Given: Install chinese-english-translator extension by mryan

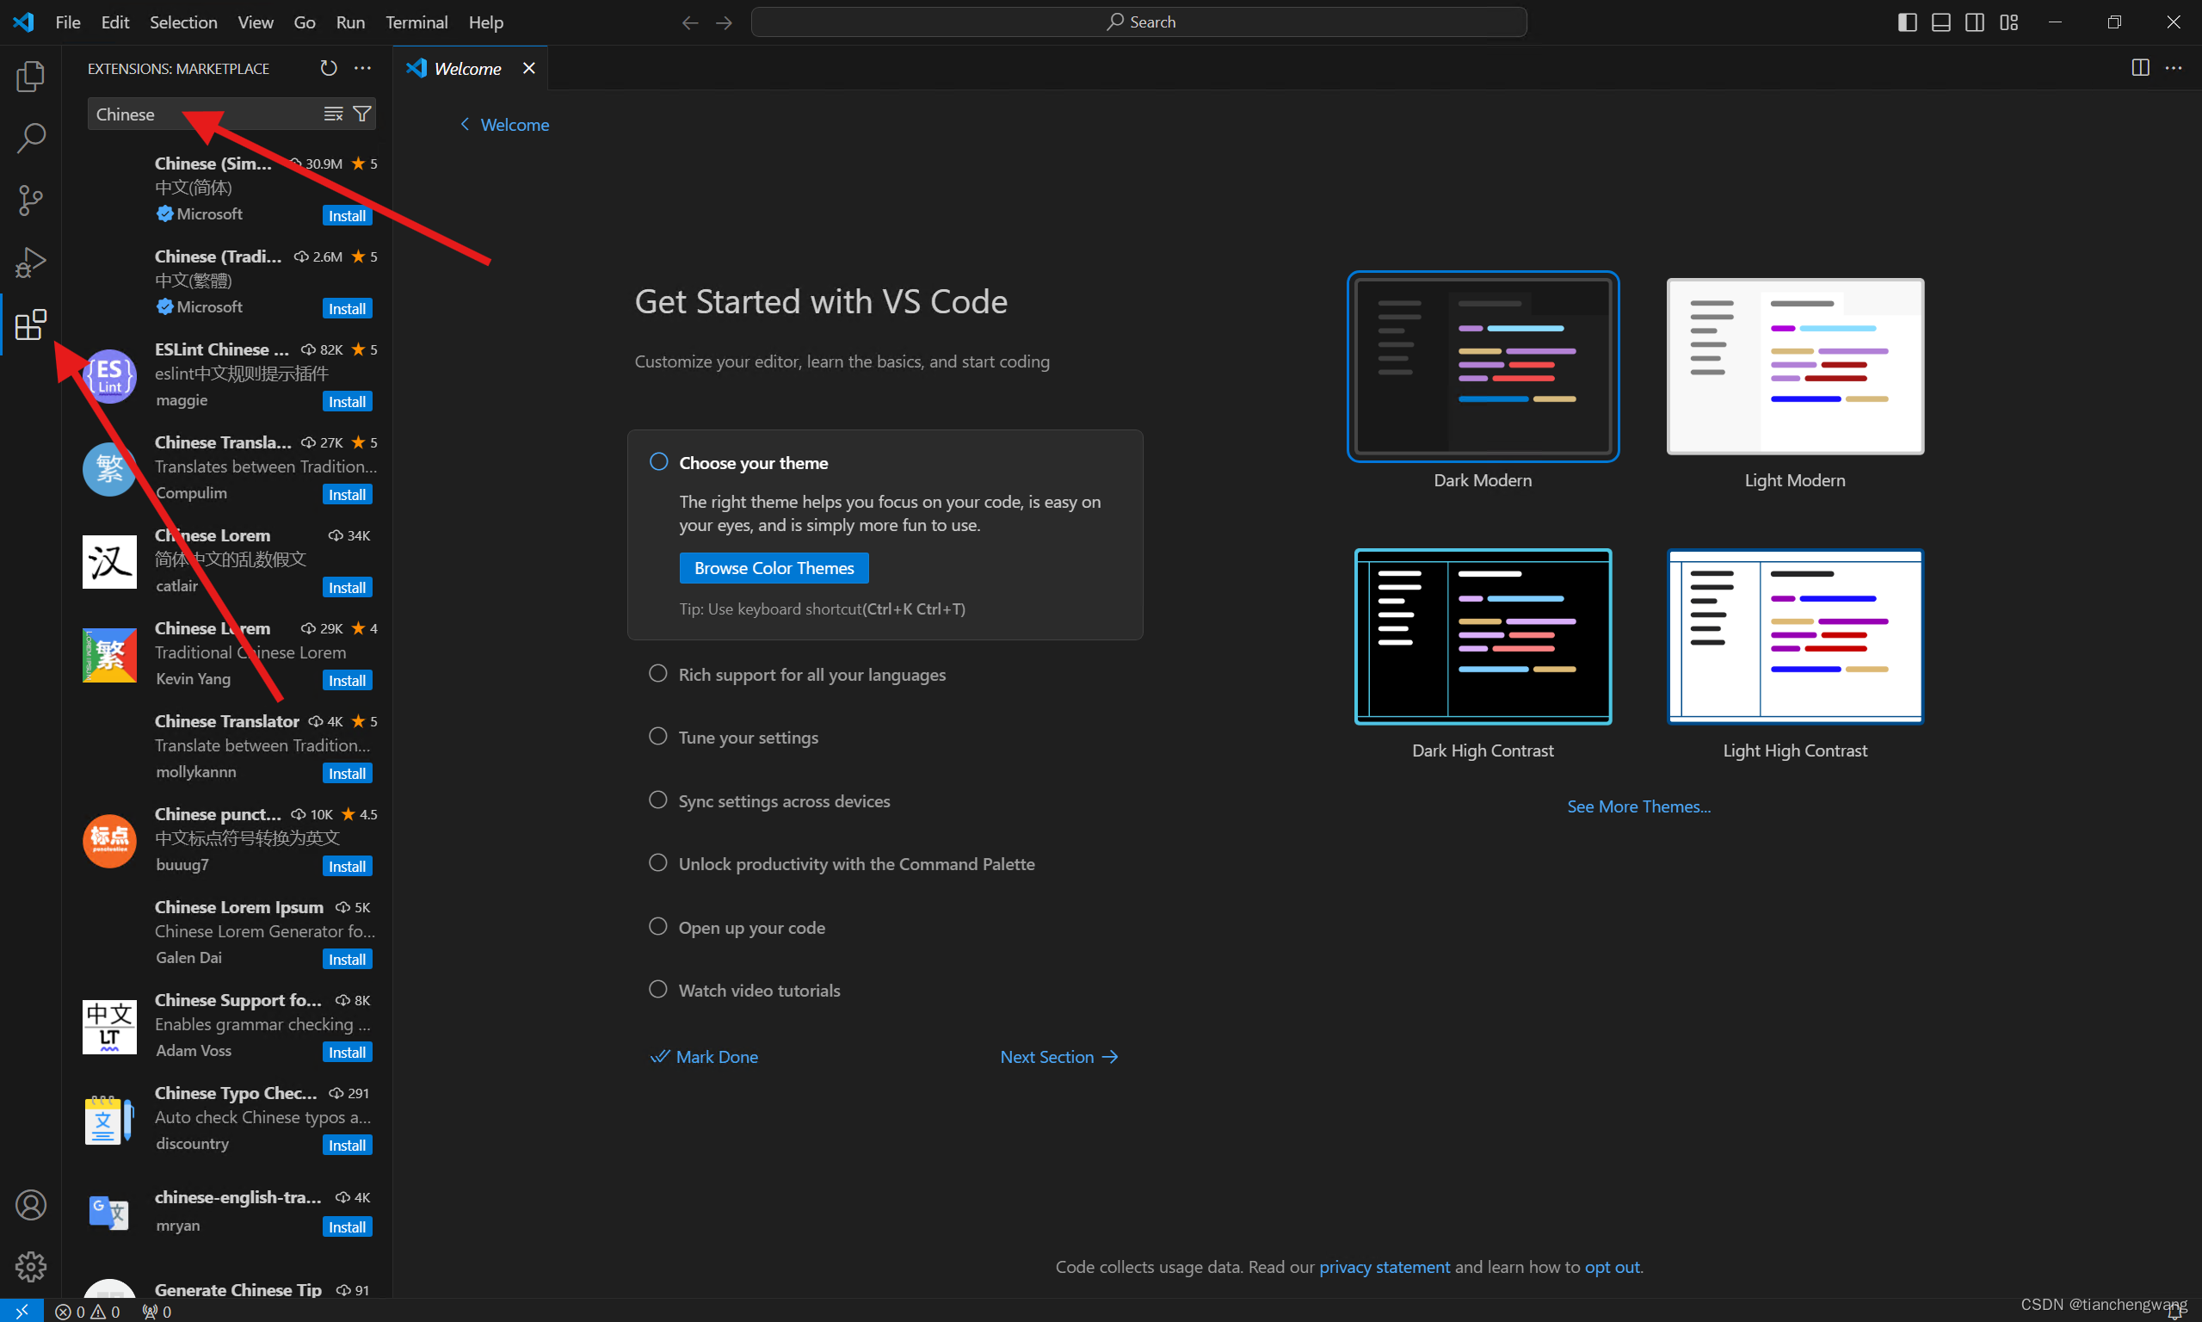Looking at the screenshot, I should (347, 1226).
